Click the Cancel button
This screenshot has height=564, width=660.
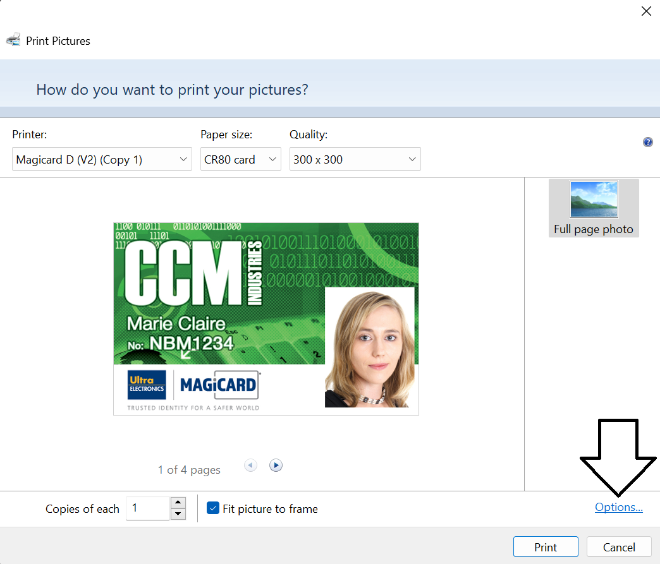619,547
